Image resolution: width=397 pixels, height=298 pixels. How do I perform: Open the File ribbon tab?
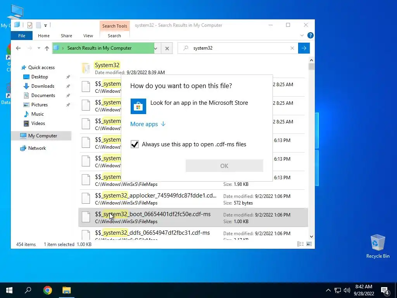[22, 36]
